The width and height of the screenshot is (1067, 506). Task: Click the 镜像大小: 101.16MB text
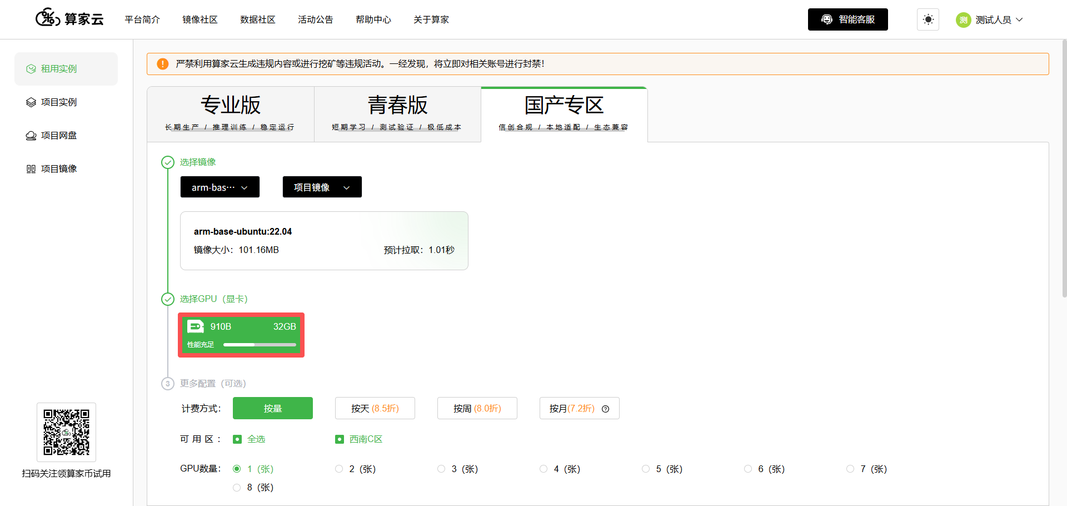click(x=236, y=250)
